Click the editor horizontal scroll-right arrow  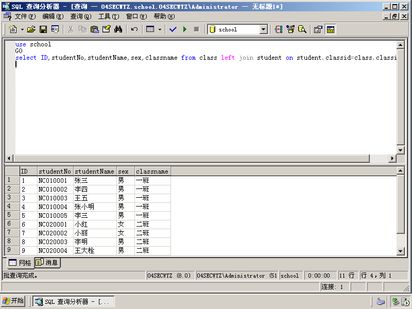pyautogui.click(x=392, y=159)
